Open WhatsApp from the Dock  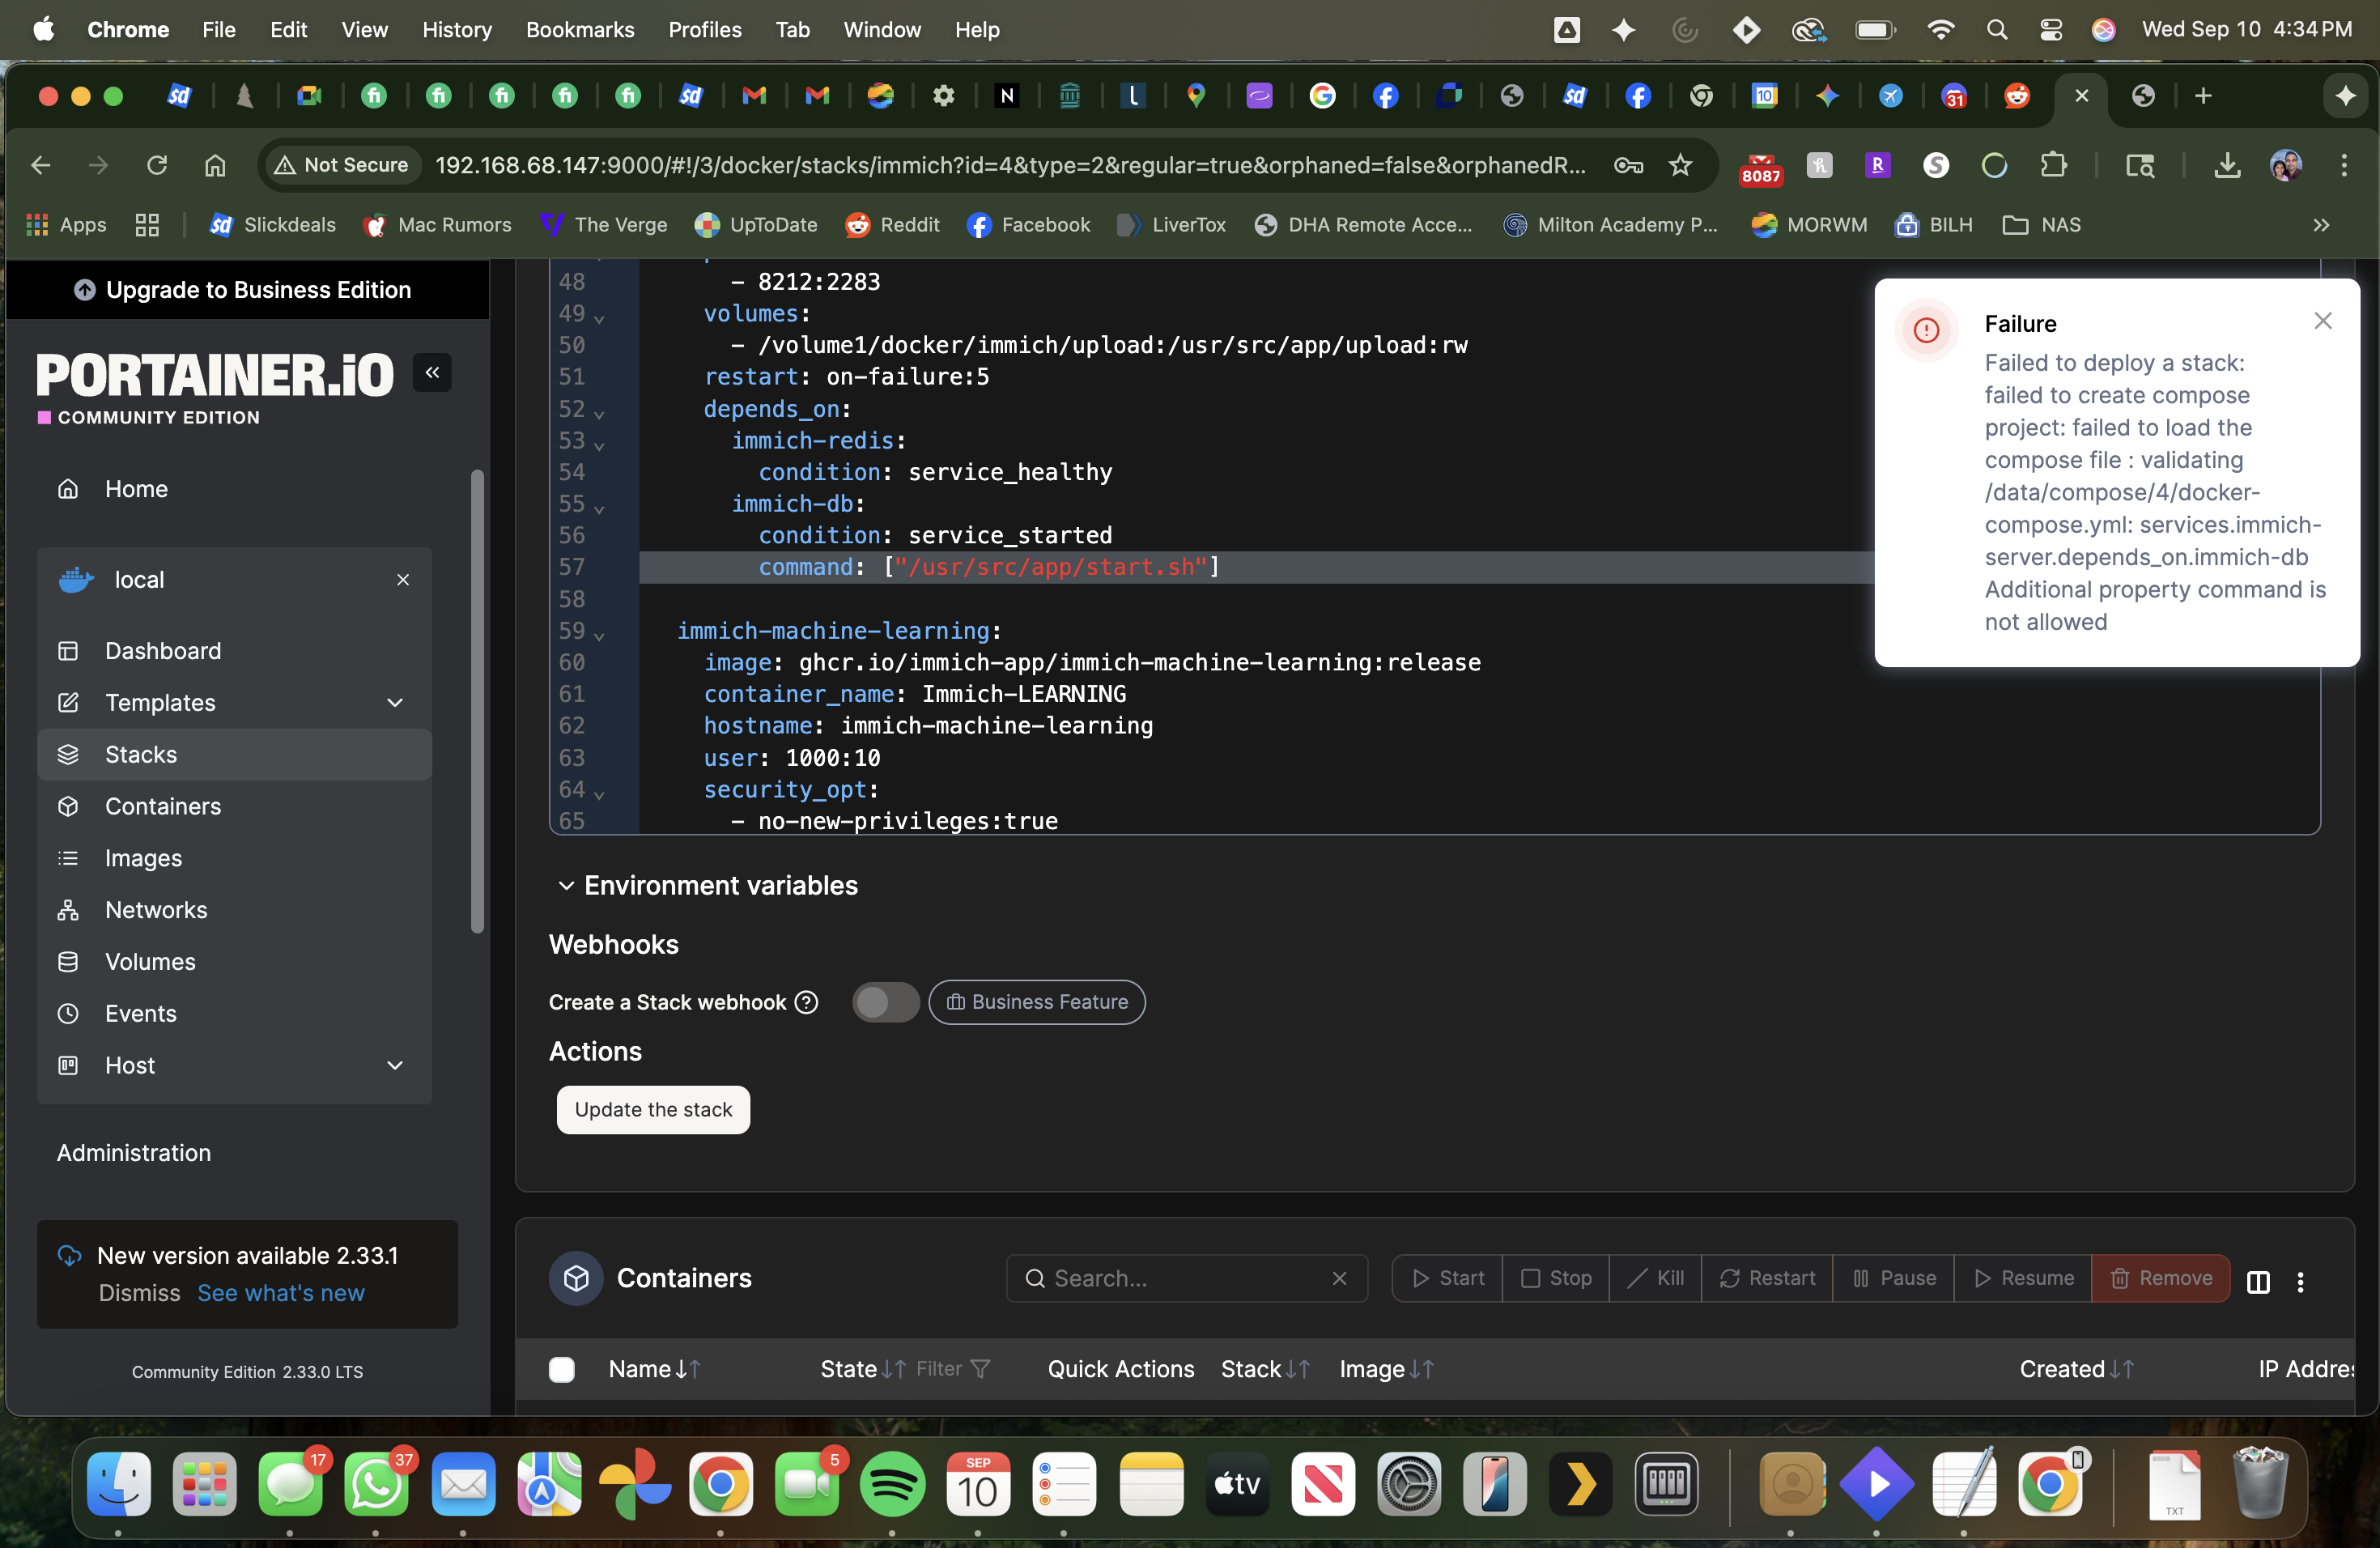(376, 1483)
